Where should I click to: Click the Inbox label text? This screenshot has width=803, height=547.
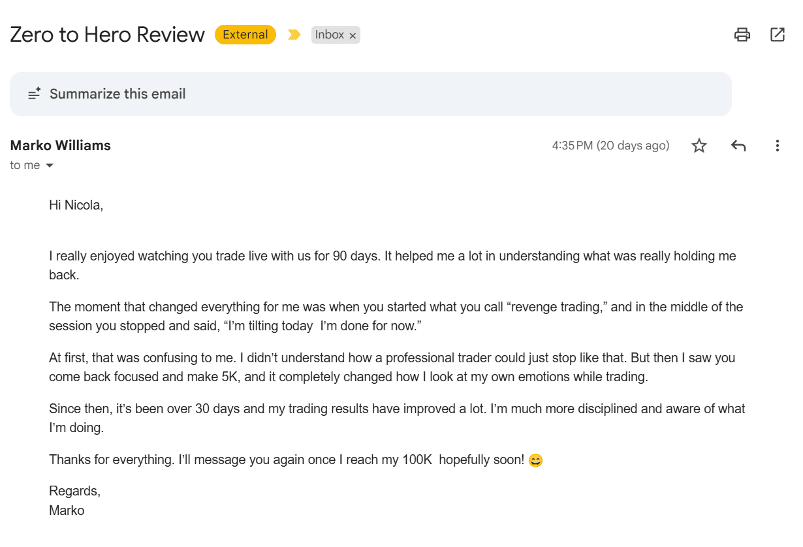pyautogui.click(x=330, y=35)
